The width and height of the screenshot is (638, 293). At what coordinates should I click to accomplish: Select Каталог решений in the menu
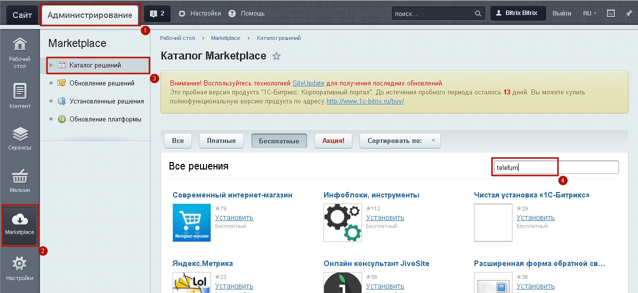95,65
